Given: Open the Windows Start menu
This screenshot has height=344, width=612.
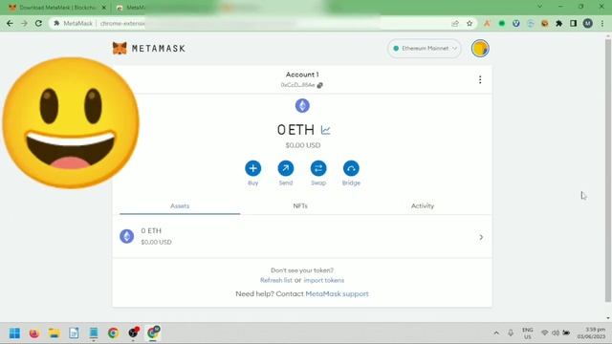Looking at the screenshot, I should 15,333.
